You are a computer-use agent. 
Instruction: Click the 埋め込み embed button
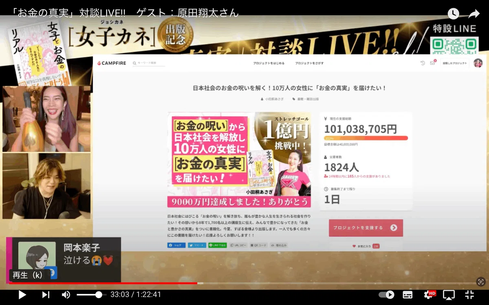279,245
